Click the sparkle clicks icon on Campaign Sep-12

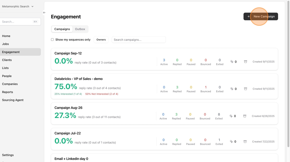(x=232, y=62)
